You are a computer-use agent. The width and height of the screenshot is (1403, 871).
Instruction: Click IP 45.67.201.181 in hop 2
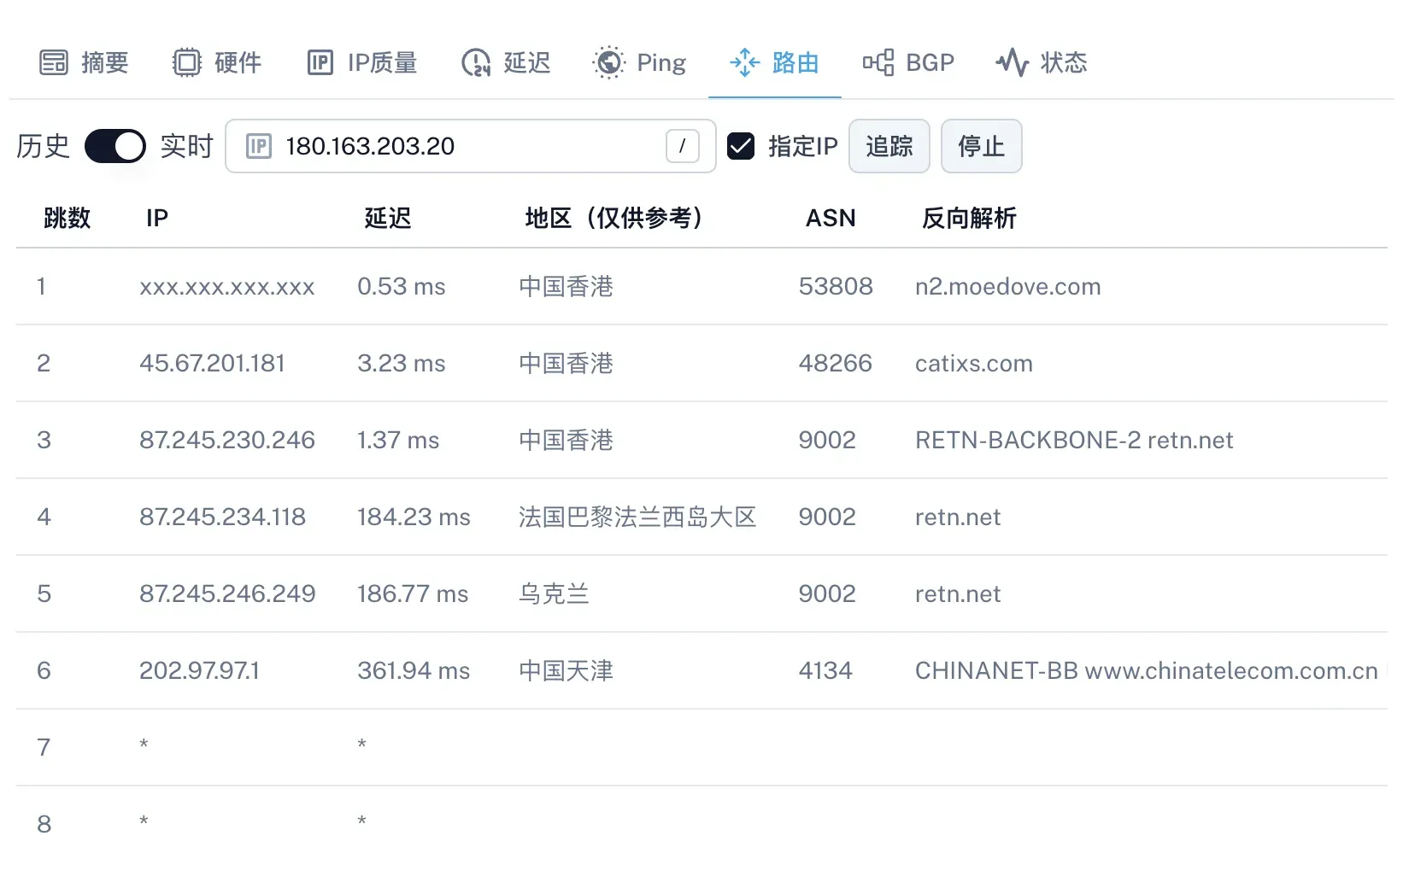(x=212, y=363)
